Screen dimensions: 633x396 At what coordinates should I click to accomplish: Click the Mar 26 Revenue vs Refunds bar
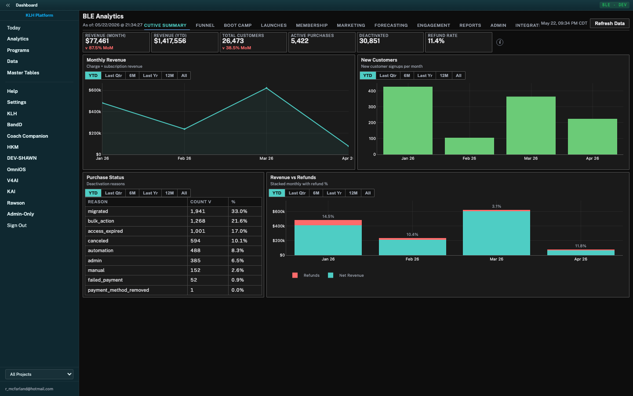[x=496, y=233]
